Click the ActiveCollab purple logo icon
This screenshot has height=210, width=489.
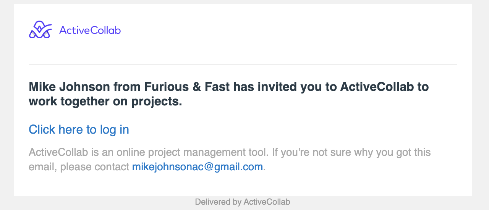coord(40,30)
